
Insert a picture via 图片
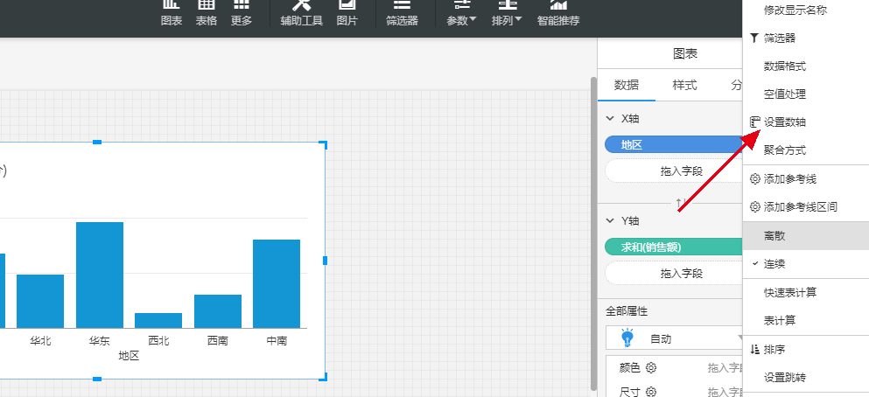point(347,14)
